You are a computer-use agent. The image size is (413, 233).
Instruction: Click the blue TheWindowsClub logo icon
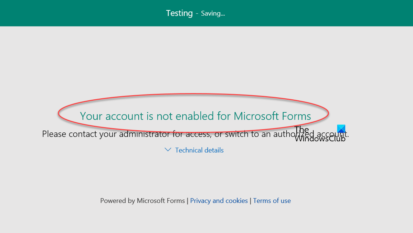point(341,129)
